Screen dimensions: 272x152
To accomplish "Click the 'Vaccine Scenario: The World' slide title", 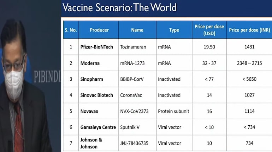I will coord(119,8).
